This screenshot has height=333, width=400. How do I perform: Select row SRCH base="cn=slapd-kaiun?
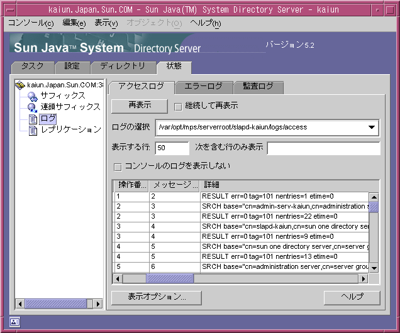point(242,226)
